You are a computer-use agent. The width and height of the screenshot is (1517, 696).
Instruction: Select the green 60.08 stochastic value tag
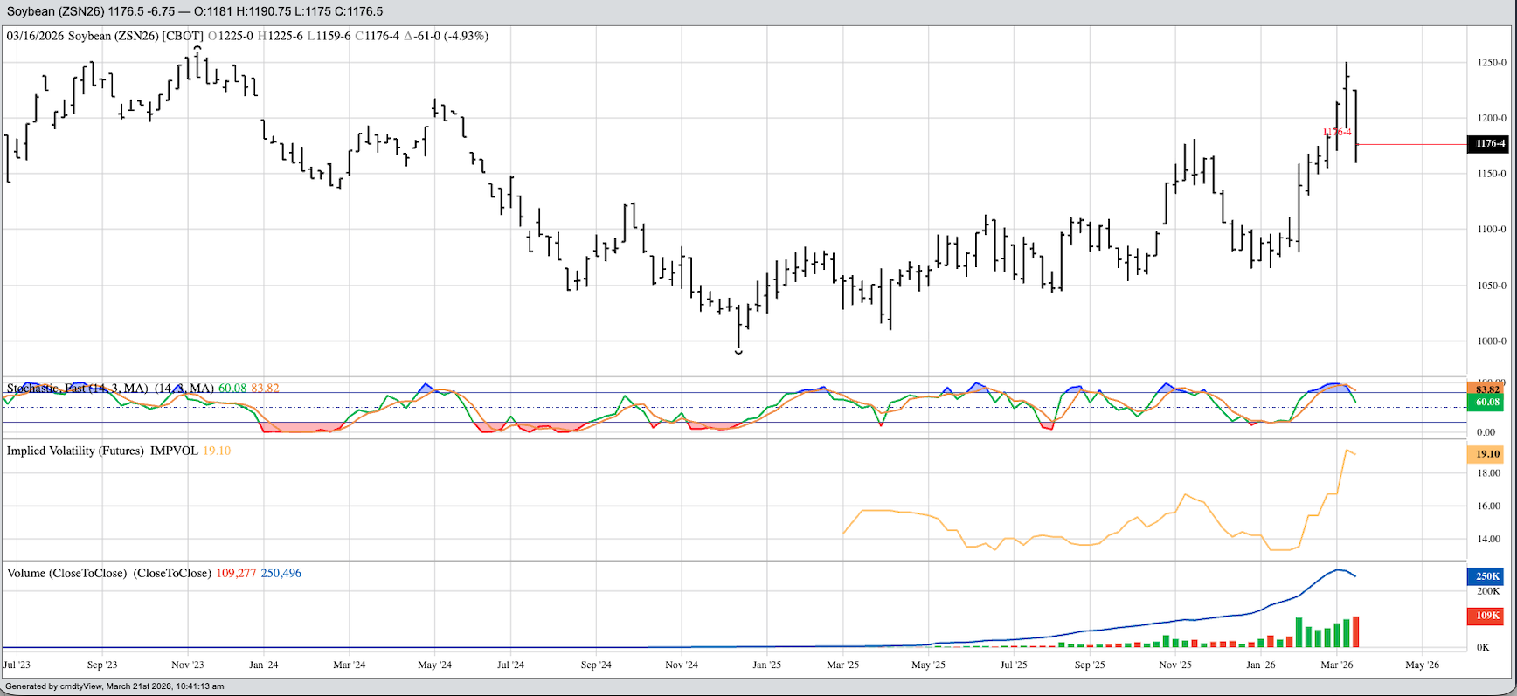(1487, 403)
